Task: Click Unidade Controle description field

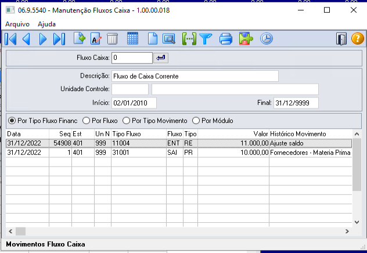Action: (235, 89)
